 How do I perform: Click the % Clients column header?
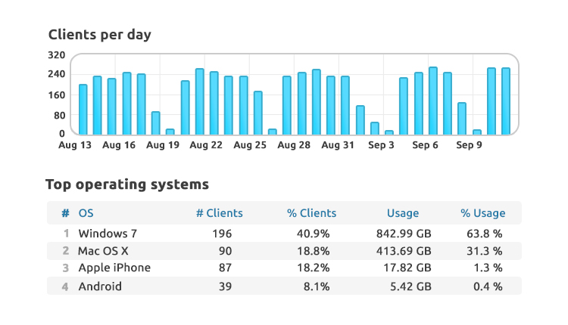[311, 213]
